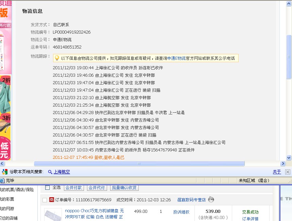Click the horizontal scrollbar right arrow
Screen dimensions: 292x221
click(283, 164)
